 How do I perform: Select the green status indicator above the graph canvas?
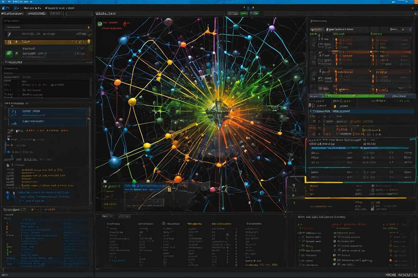100,23
